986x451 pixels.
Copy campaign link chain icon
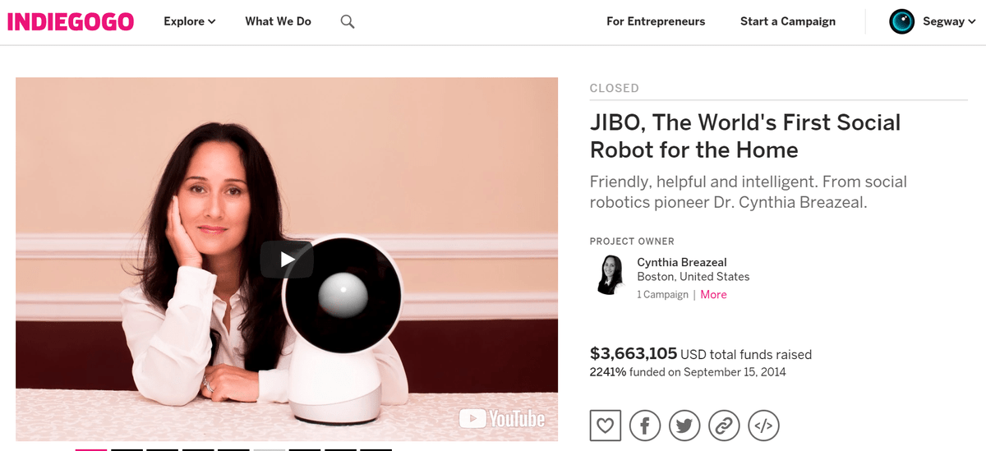coord(724,426)
